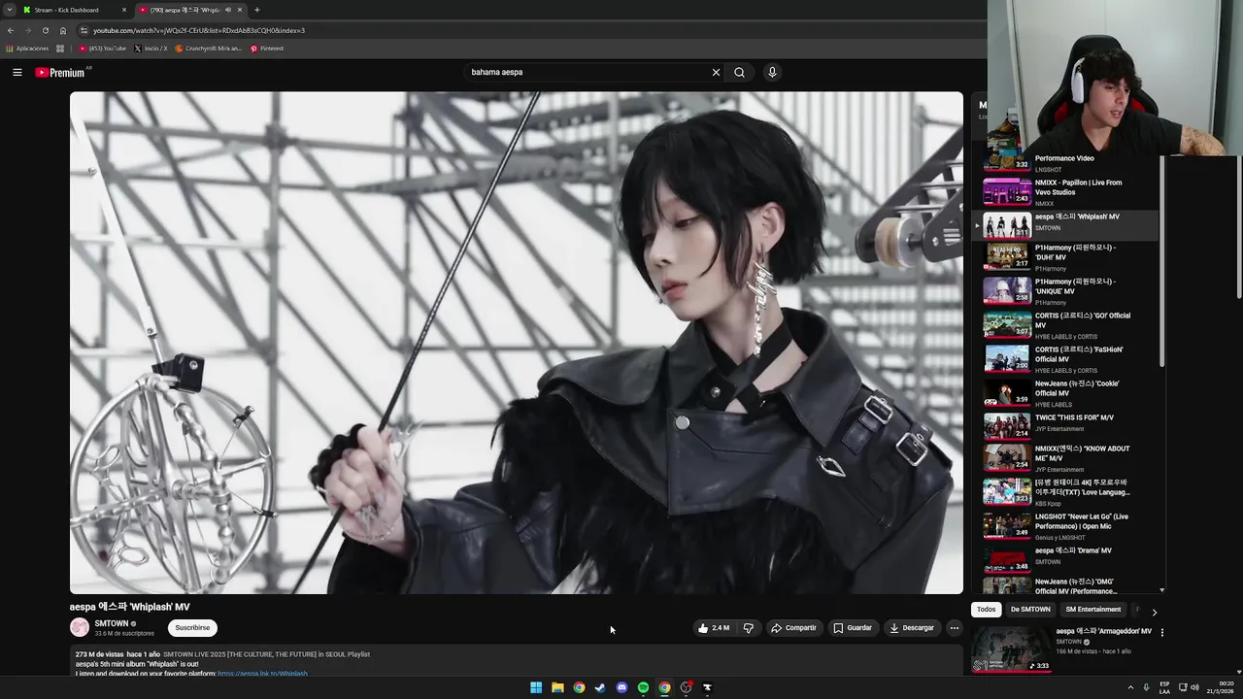Open the browser home button
The height and width of the screenshot is (699, 1243).
(x=63, y=30)
